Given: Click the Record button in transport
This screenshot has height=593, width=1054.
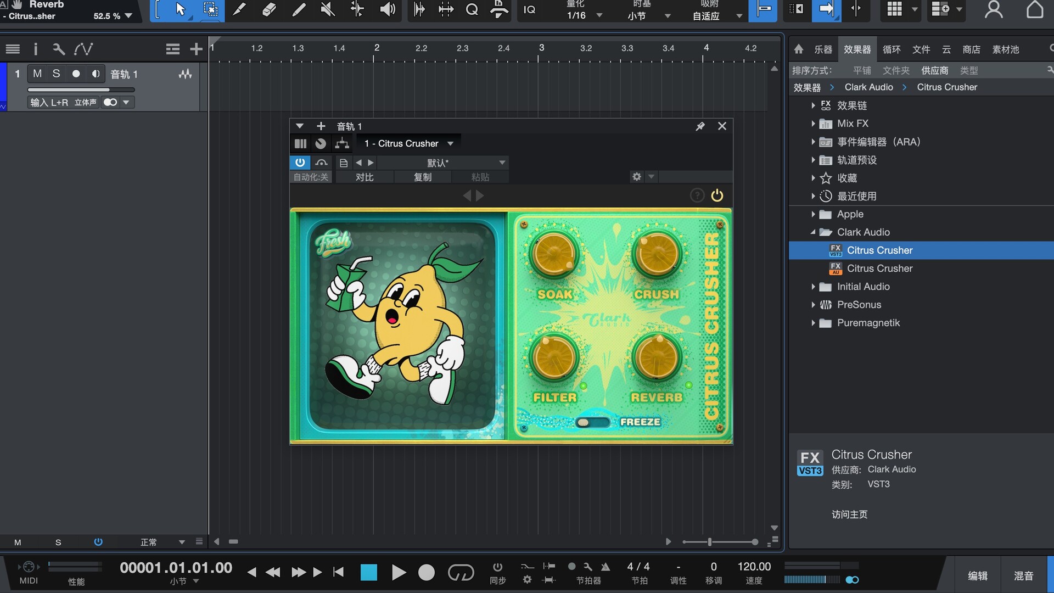Looking at the screenshot, I should [x=427, y=573].
